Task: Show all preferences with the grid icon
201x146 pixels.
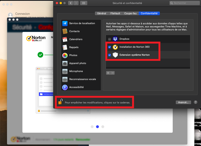Action: tap(84, 3)
